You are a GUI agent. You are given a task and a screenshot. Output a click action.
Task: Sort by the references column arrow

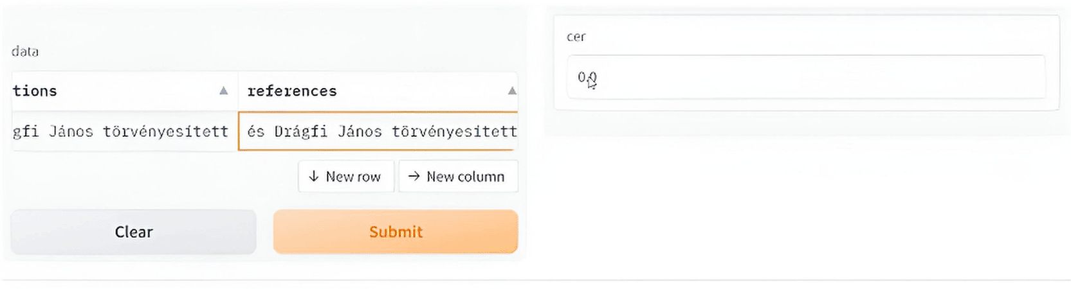[x=512, y=91]
